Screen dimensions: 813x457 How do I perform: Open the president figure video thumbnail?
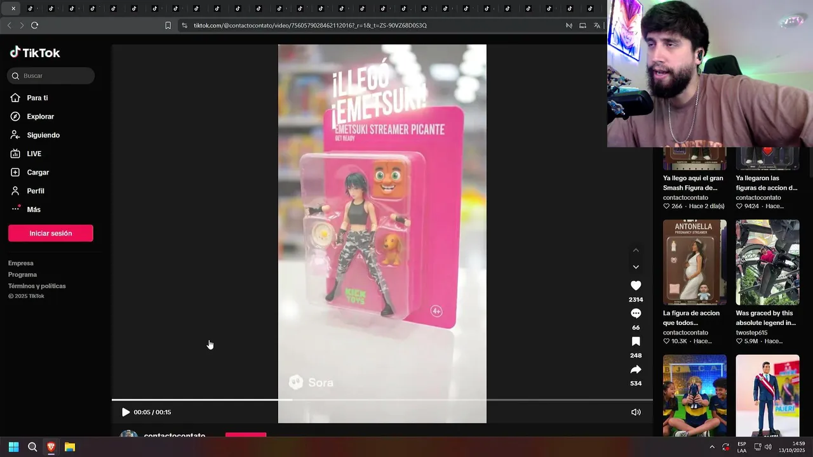click(x=767, y=395)
